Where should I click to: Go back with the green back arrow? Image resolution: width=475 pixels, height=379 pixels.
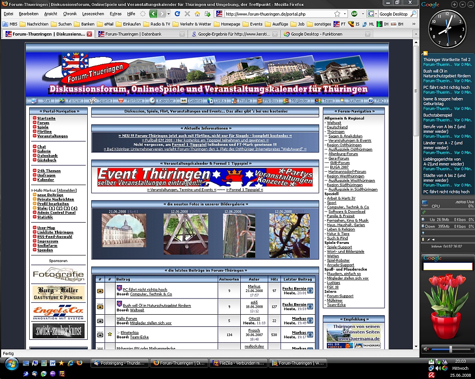[153, 13]
